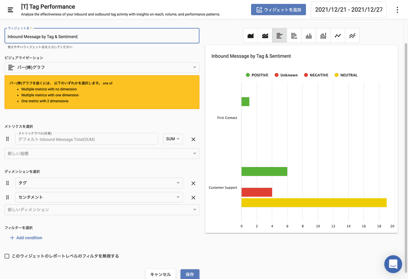Select the multi-line chart icon
408x279 pixels.
[352, 36]
